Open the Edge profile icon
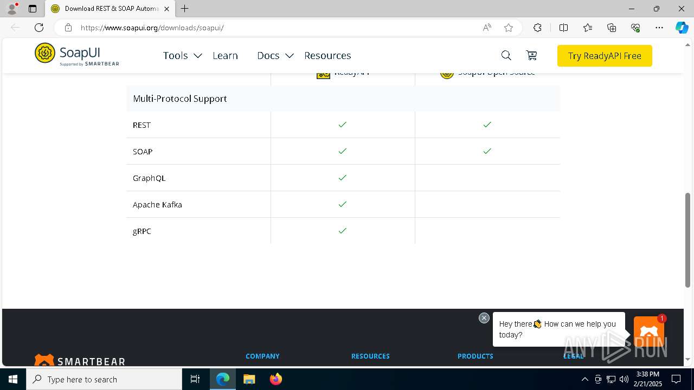Image resolution: width=694 pixels, height=390 pixels. click(12, 9)
